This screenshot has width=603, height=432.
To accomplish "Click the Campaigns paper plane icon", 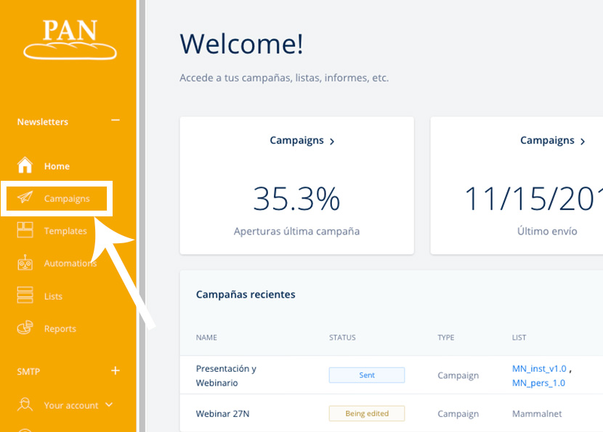I will click(25, 198).
